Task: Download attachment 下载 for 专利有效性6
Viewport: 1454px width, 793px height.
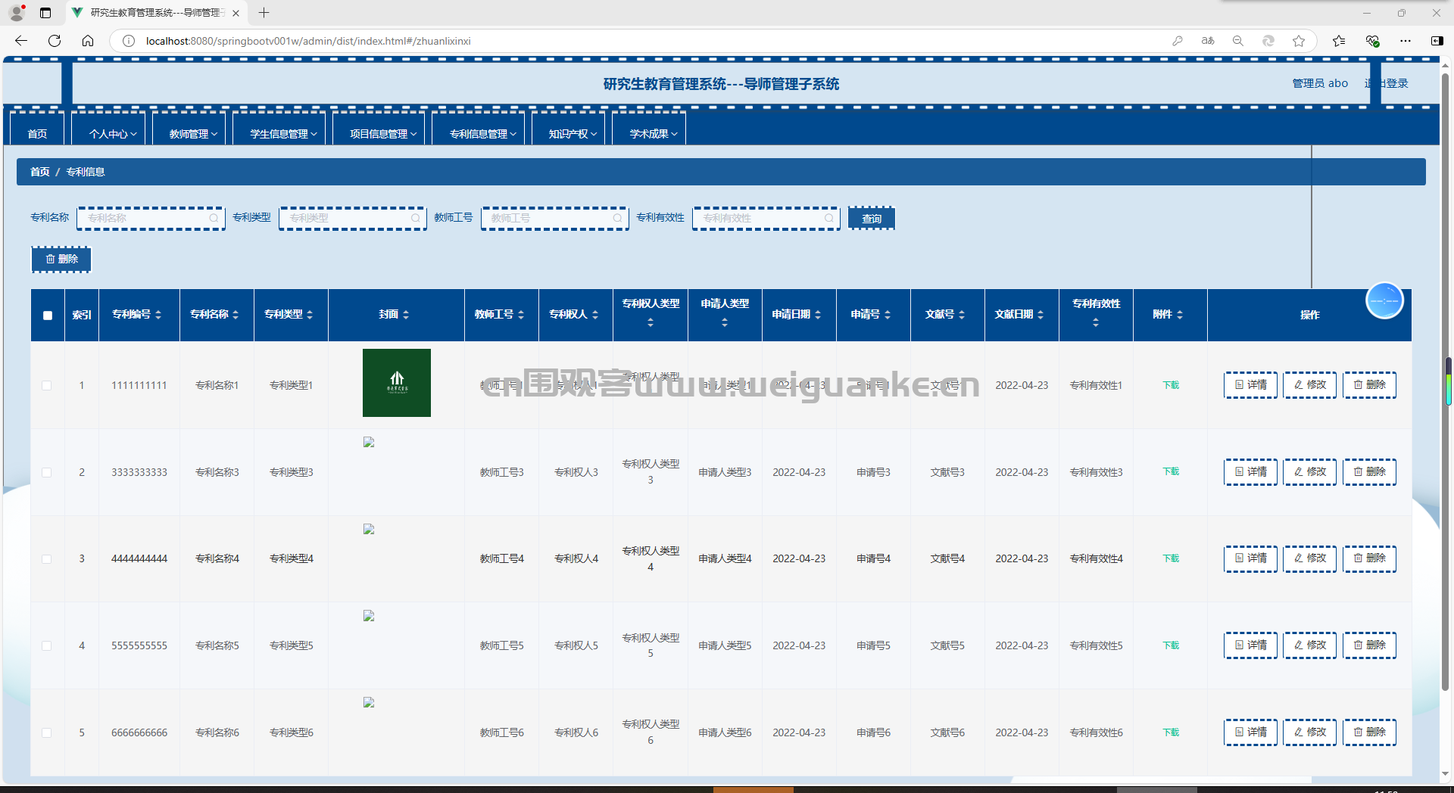Action: click(1171, 732)
